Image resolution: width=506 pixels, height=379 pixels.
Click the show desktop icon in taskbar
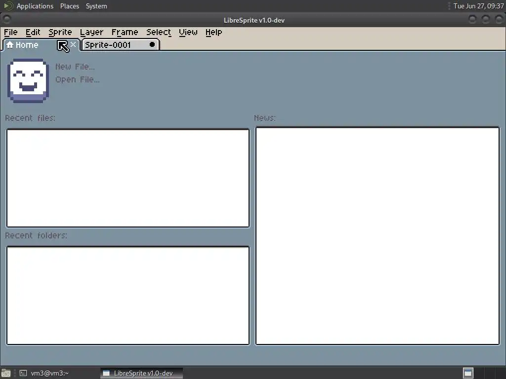6,373
